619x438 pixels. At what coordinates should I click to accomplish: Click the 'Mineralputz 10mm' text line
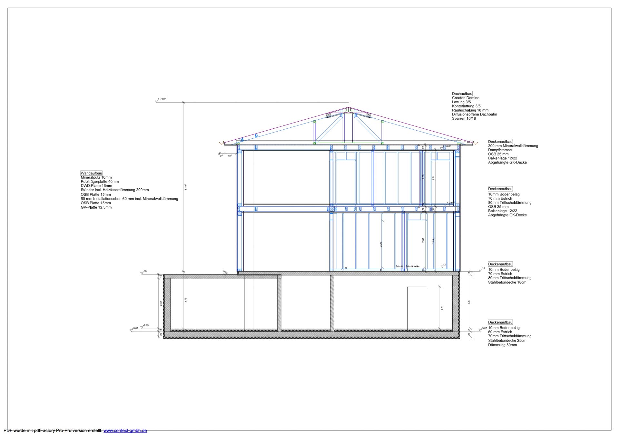[x=96, y=177]
